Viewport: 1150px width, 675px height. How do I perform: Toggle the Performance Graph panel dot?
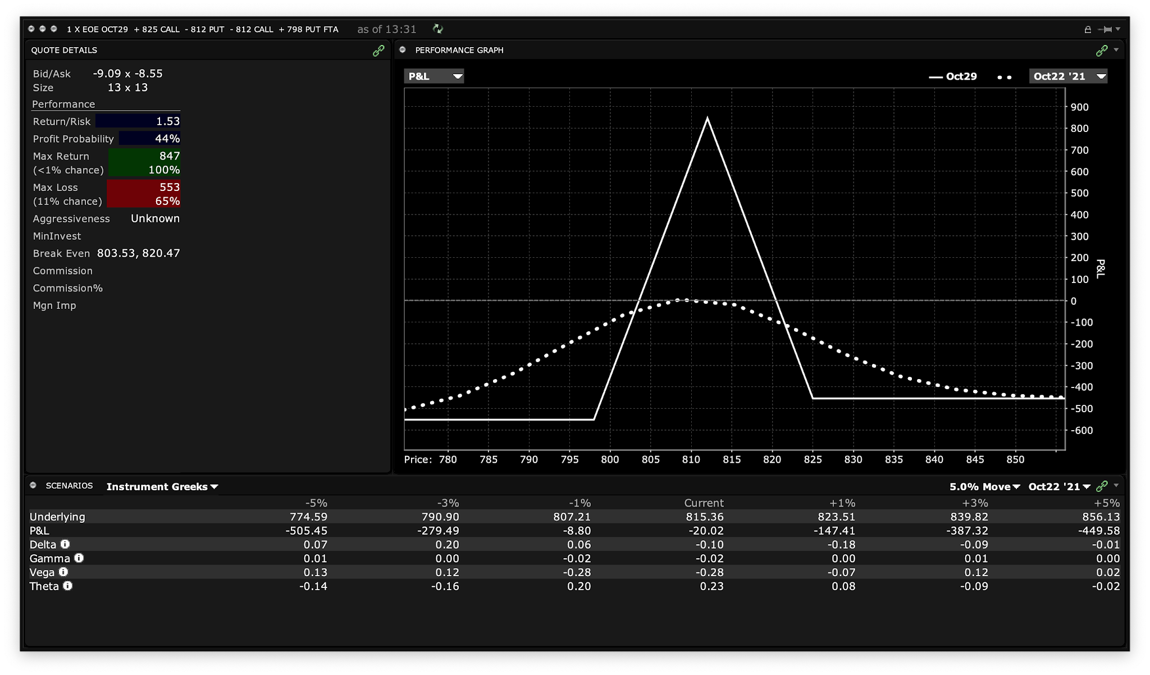coord(403,50)
